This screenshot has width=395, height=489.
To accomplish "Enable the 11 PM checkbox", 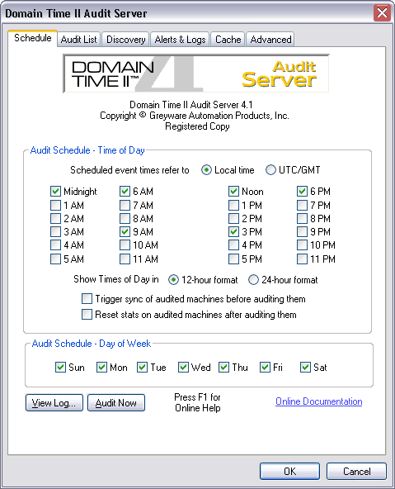I will coord(302,259).
